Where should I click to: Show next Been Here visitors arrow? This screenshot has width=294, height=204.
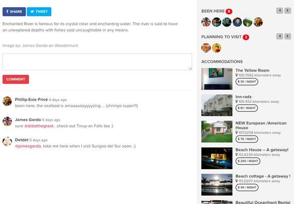point(288,11)
